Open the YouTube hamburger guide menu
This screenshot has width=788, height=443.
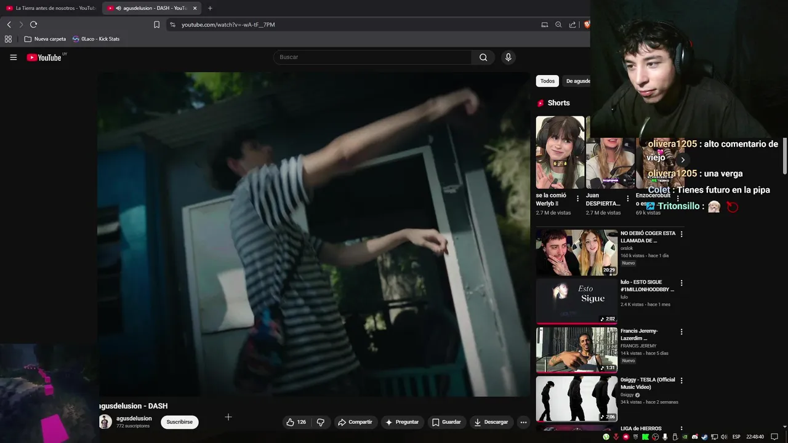[14, 57]
